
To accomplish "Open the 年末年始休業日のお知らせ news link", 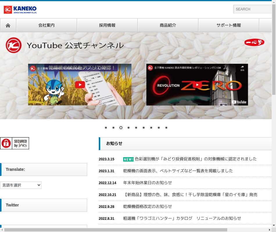I will click(148, 183).
